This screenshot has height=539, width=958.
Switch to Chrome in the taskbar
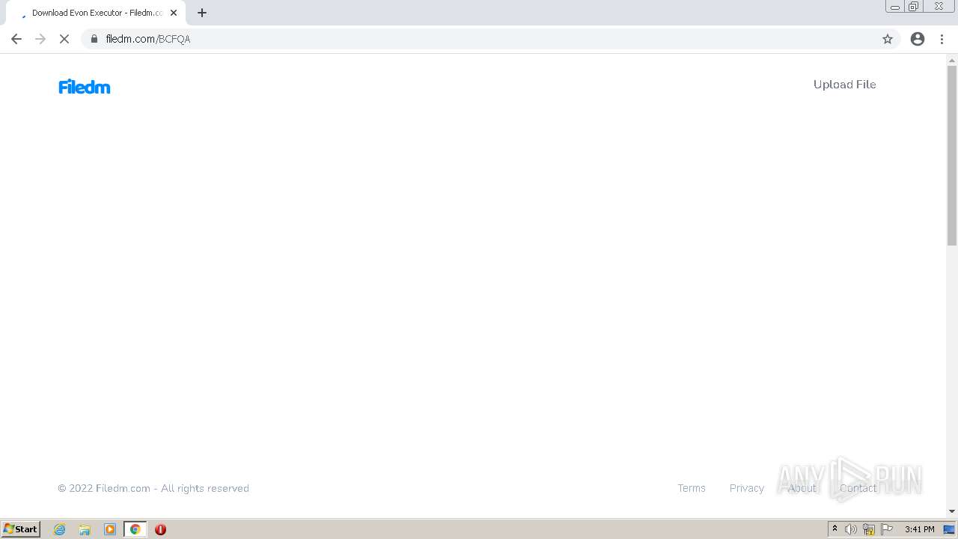pos(135,529)
